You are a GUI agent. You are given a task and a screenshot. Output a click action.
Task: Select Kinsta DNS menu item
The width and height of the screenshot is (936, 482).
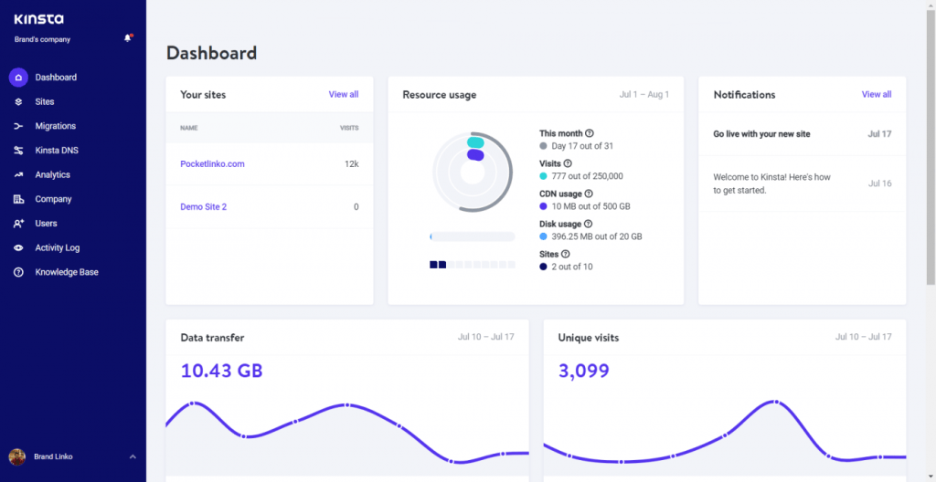[x=57, y=151]
